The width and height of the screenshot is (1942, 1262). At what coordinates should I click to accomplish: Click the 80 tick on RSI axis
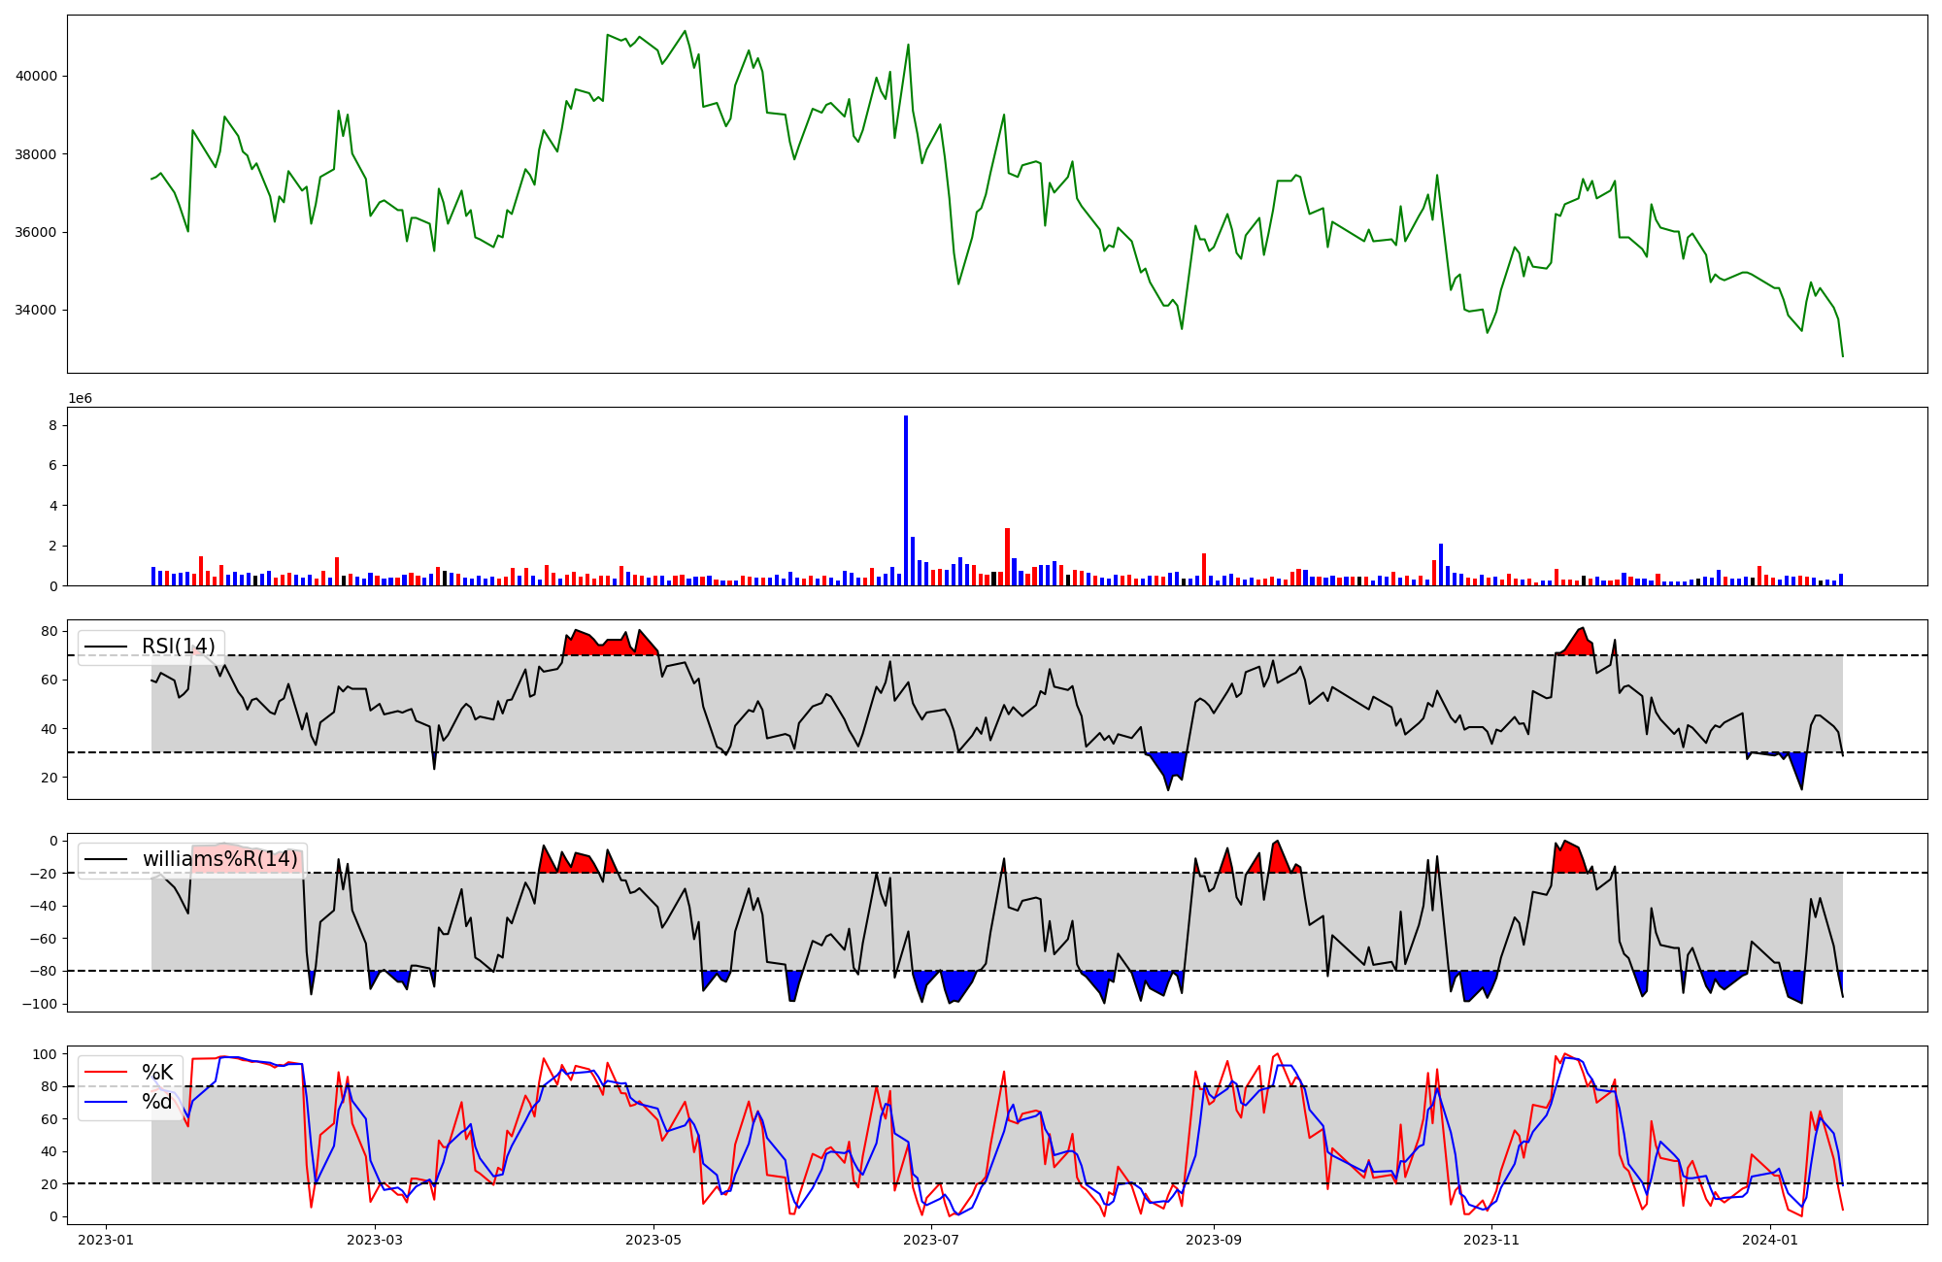(x=49, y=631)
